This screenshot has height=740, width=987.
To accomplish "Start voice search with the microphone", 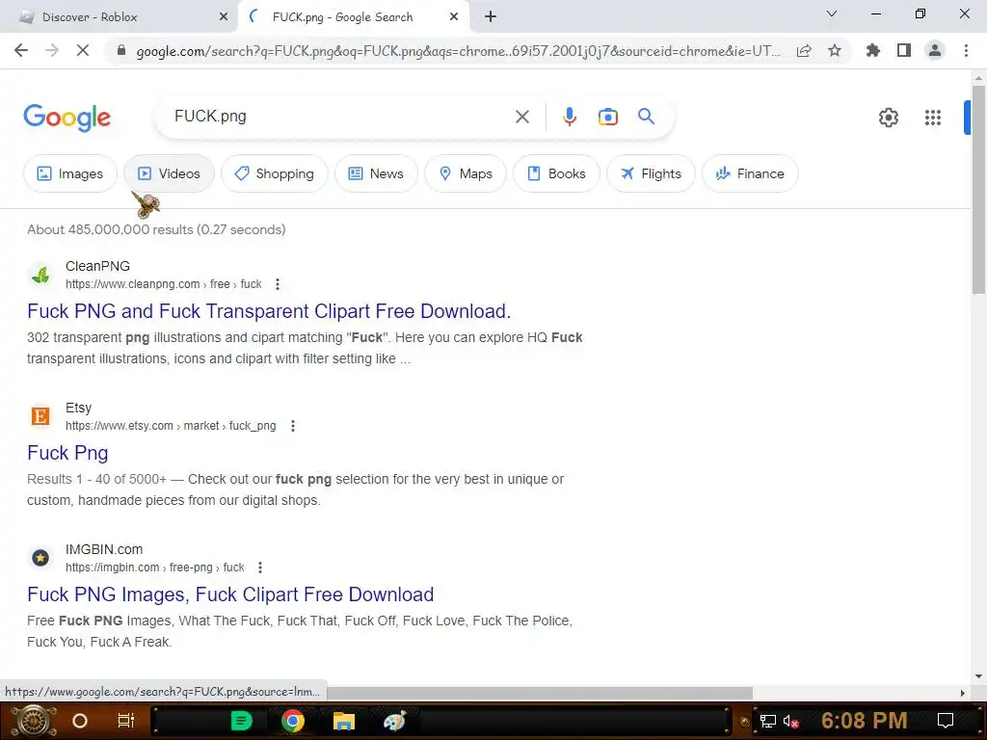I will point(569,117).
